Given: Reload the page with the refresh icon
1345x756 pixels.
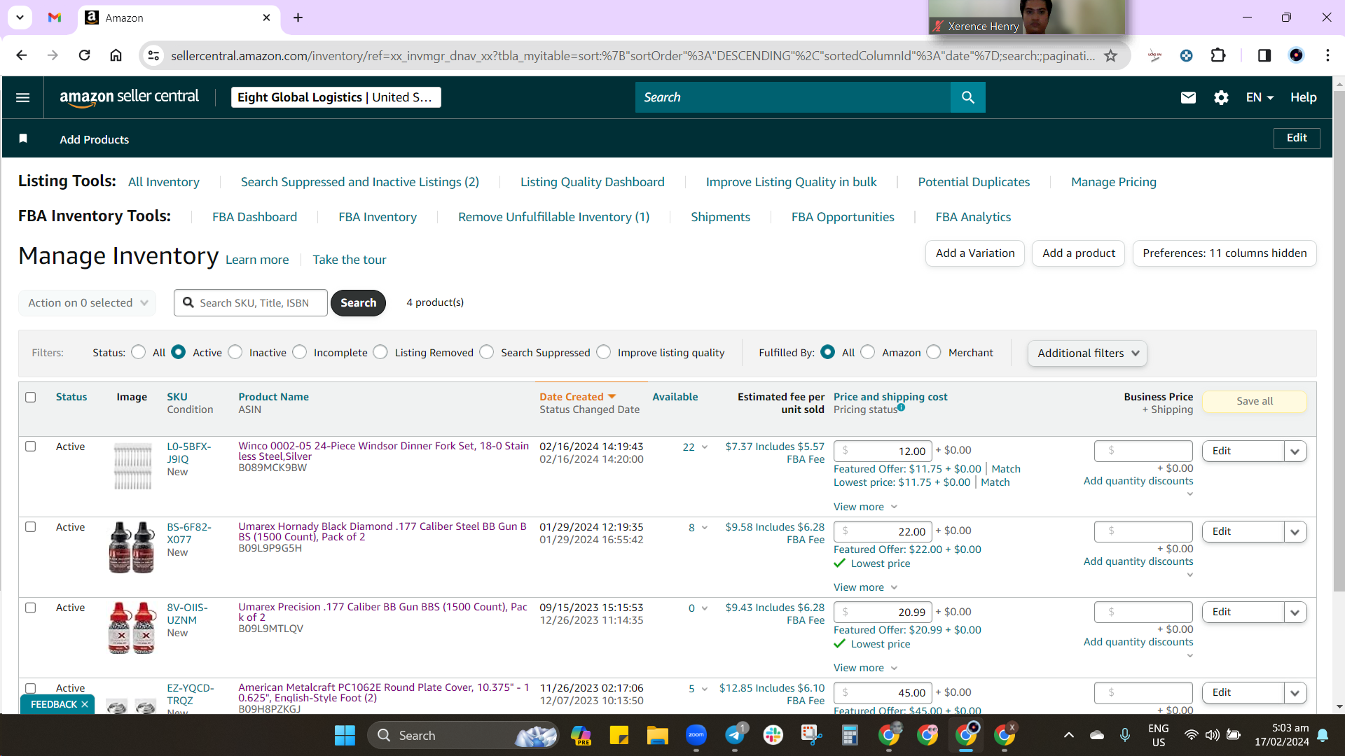Looking at the screenshot, I should pyautogui.click(x=84, y=55).
